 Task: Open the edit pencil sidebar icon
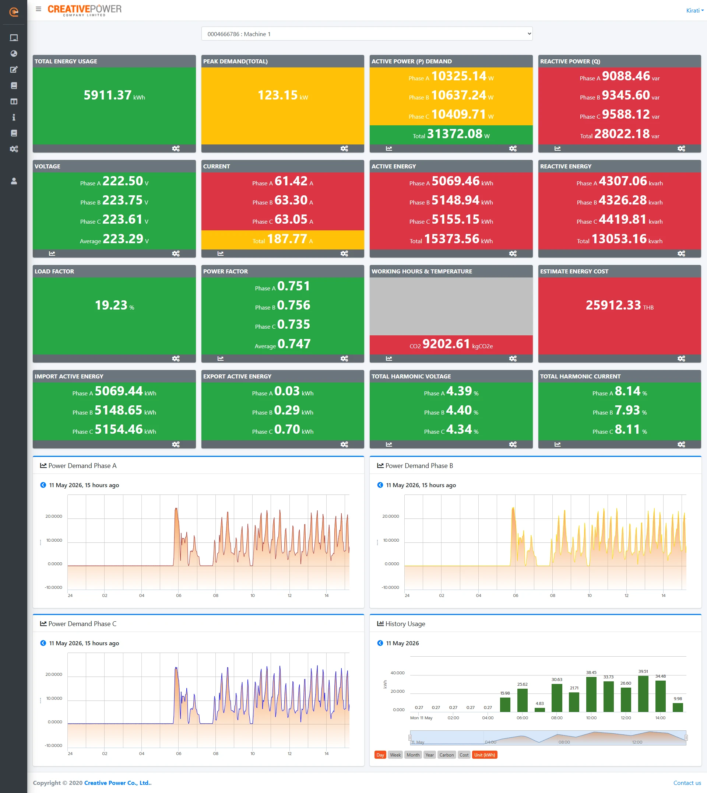pos(14,70)
